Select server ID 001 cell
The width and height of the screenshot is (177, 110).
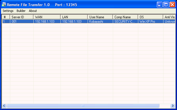pos(22,22)
